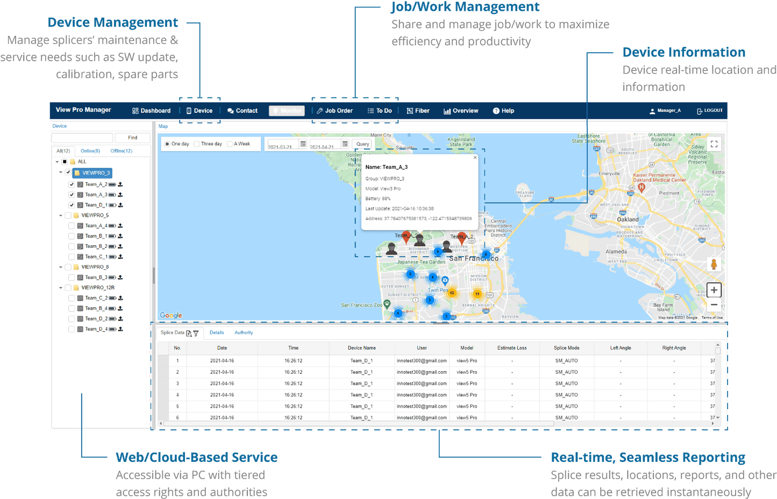Collapse the VIEWPRO_12R tree group

click(x=61, y=288)
